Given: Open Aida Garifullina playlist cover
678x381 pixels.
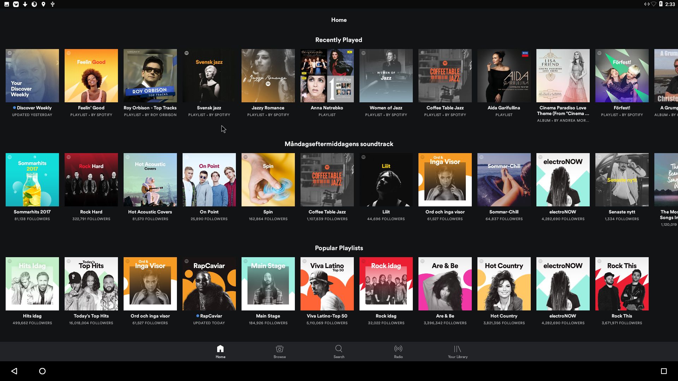Looking at the screenshot, I should 504,75.
